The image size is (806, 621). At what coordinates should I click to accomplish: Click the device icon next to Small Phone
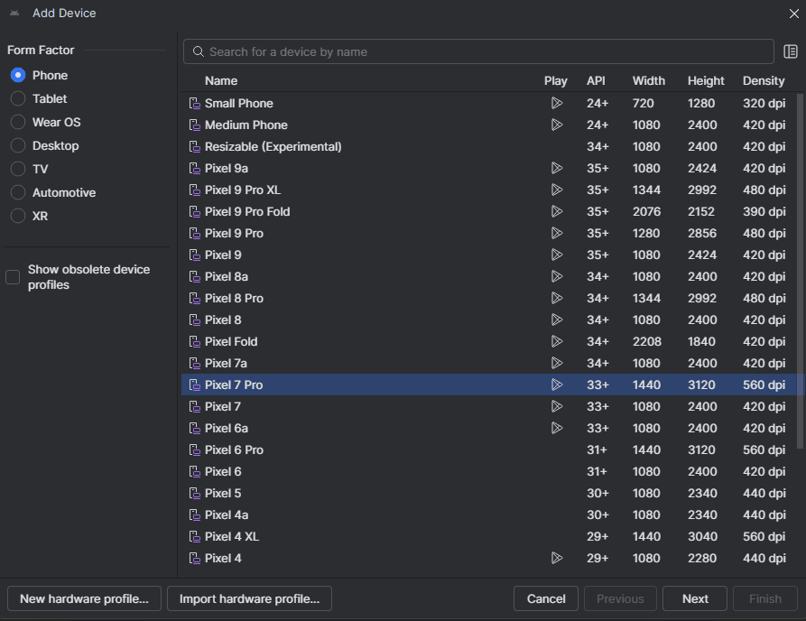pos(194,103)
